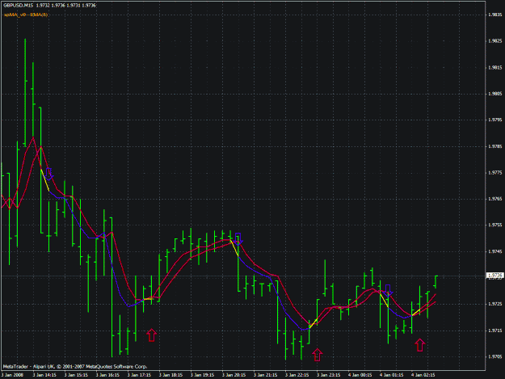Select the xpMA indicator label
The width and height of the screenshot is (505, 379).
pyautogui.click(x=26, y=15)
